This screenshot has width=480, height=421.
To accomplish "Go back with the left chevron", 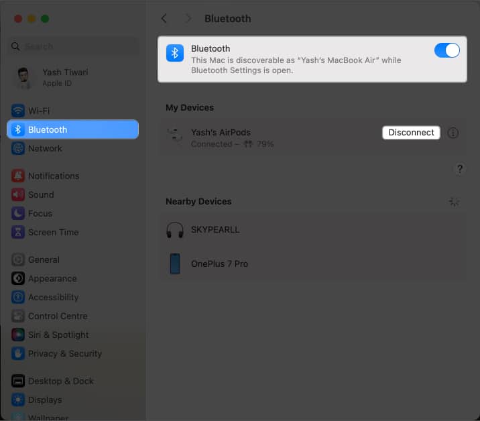I will (164, 18).
